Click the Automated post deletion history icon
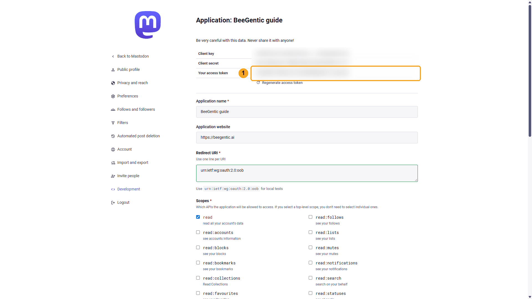The image size is (532, 299). tap(113, 136)
